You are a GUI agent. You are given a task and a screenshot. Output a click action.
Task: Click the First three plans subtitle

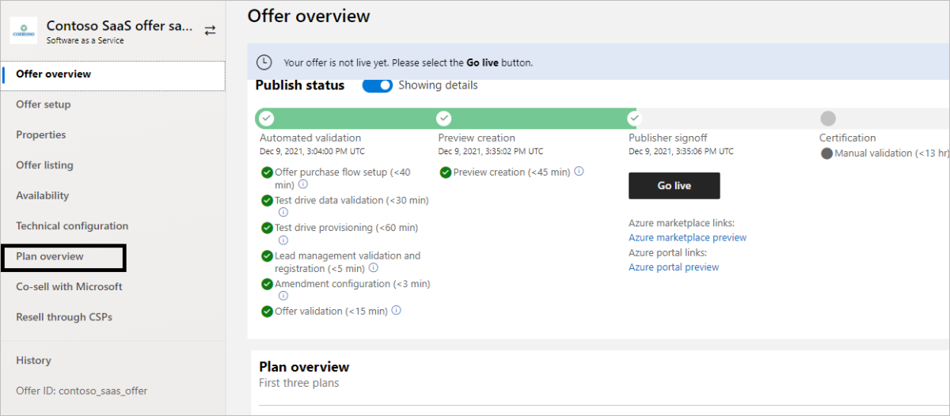pos(298,383)
